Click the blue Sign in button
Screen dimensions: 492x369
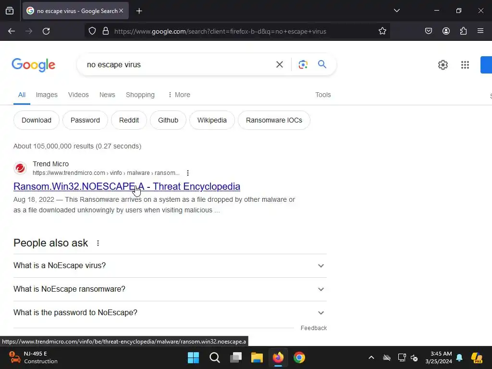486,65
